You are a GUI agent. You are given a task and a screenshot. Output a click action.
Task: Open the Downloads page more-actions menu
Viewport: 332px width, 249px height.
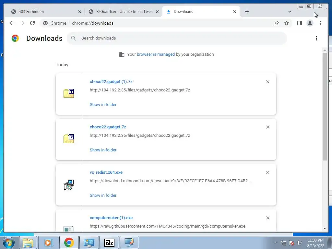[x=316, y=38]
